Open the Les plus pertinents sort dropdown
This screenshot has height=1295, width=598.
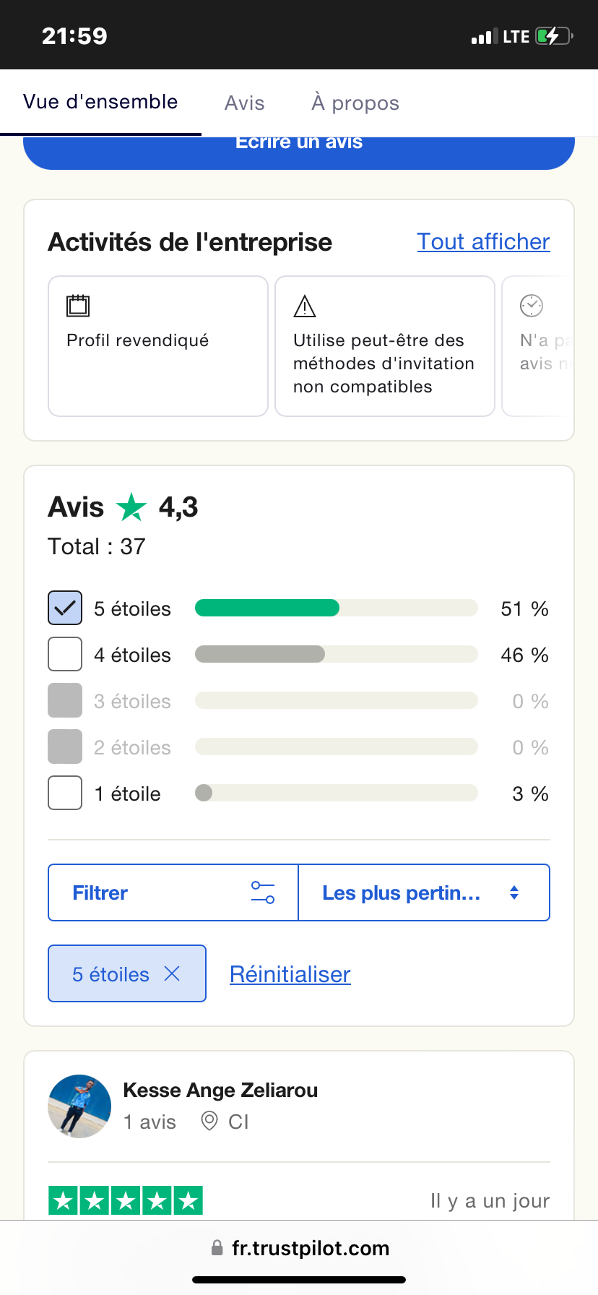[x=423, y=892]
